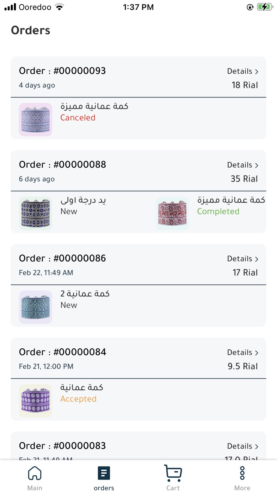Viewport: 277px width, 493px height.
Task: Tap the battery charging indicator
Action: 264,7
